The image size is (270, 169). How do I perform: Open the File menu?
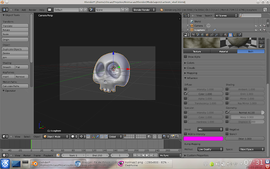click(16, 10)
